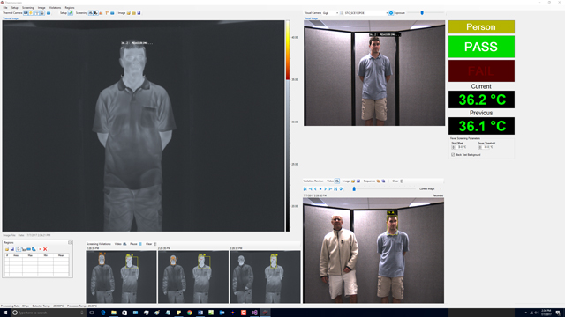
Task: Jump to first frame in violation playback
Action: [305, 188]
